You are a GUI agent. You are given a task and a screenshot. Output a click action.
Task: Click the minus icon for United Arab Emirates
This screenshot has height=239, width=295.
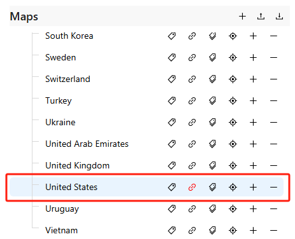point(273,144)
